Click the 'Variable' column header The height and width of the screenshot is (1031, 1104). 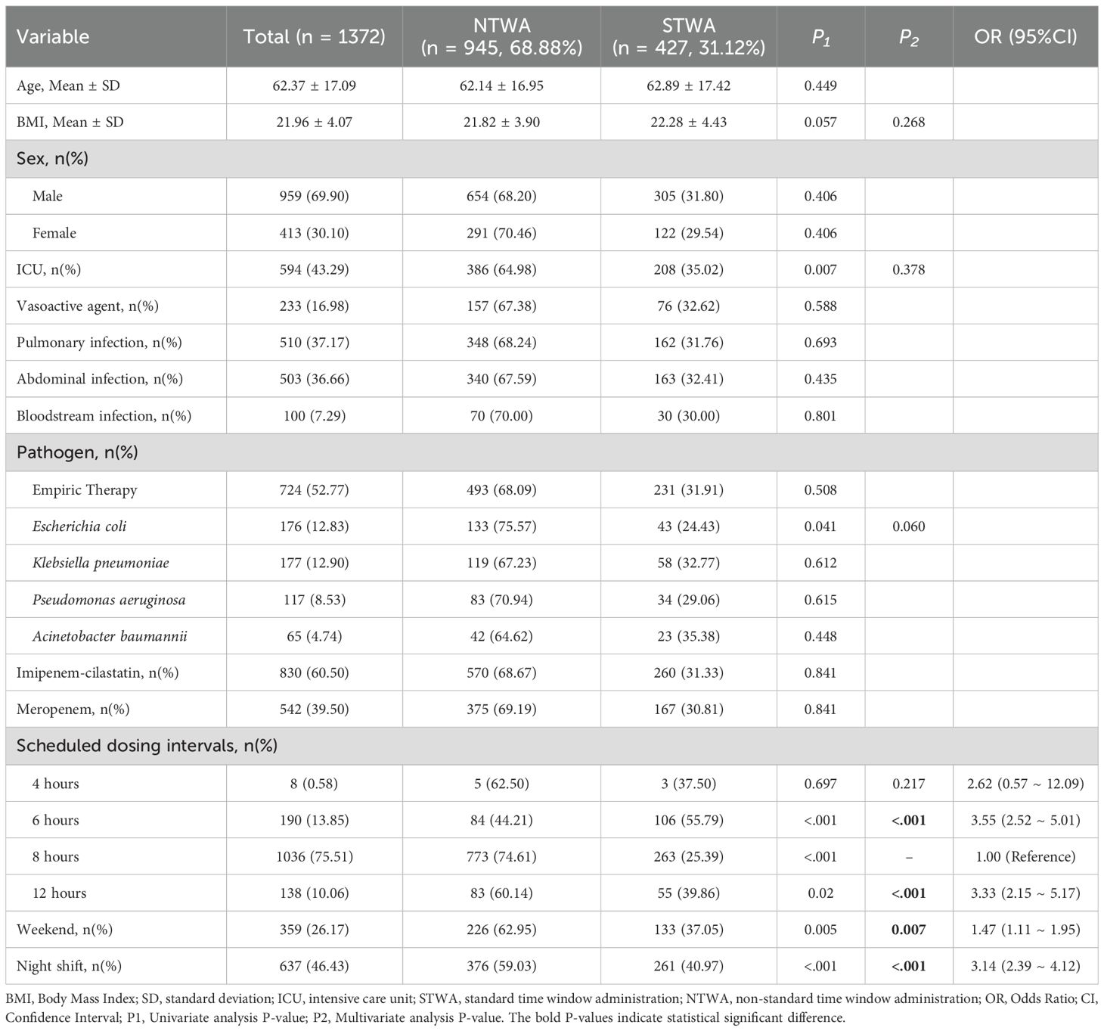pos(53,36)
